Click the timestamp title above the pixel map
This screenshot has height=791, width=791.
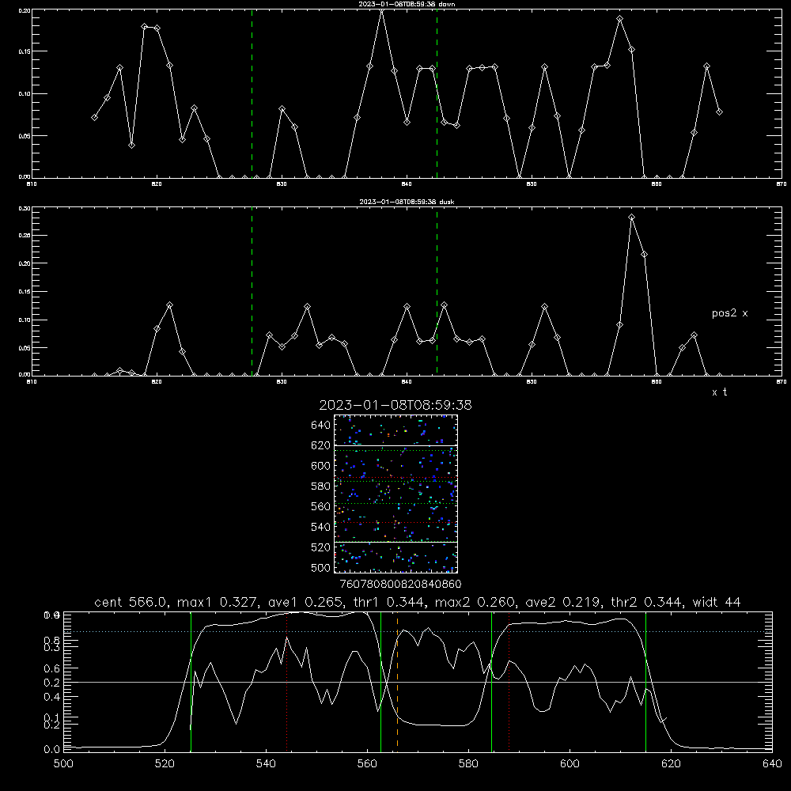pyautogui.click(x=395, y=405)
